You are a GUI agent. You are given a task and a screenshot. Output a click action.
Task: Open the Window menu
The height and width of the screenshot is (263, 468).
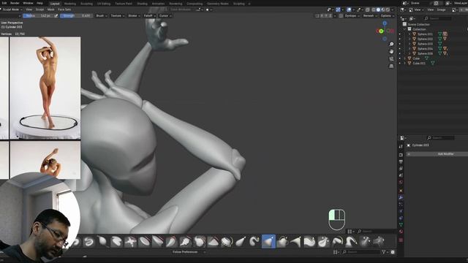(28, 3)
